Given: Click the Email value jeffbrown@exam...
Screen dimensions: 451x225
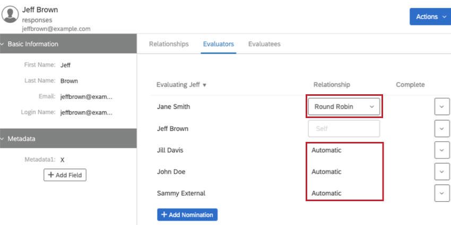Looking at the screenshot, I should click(x=86, y=97).
